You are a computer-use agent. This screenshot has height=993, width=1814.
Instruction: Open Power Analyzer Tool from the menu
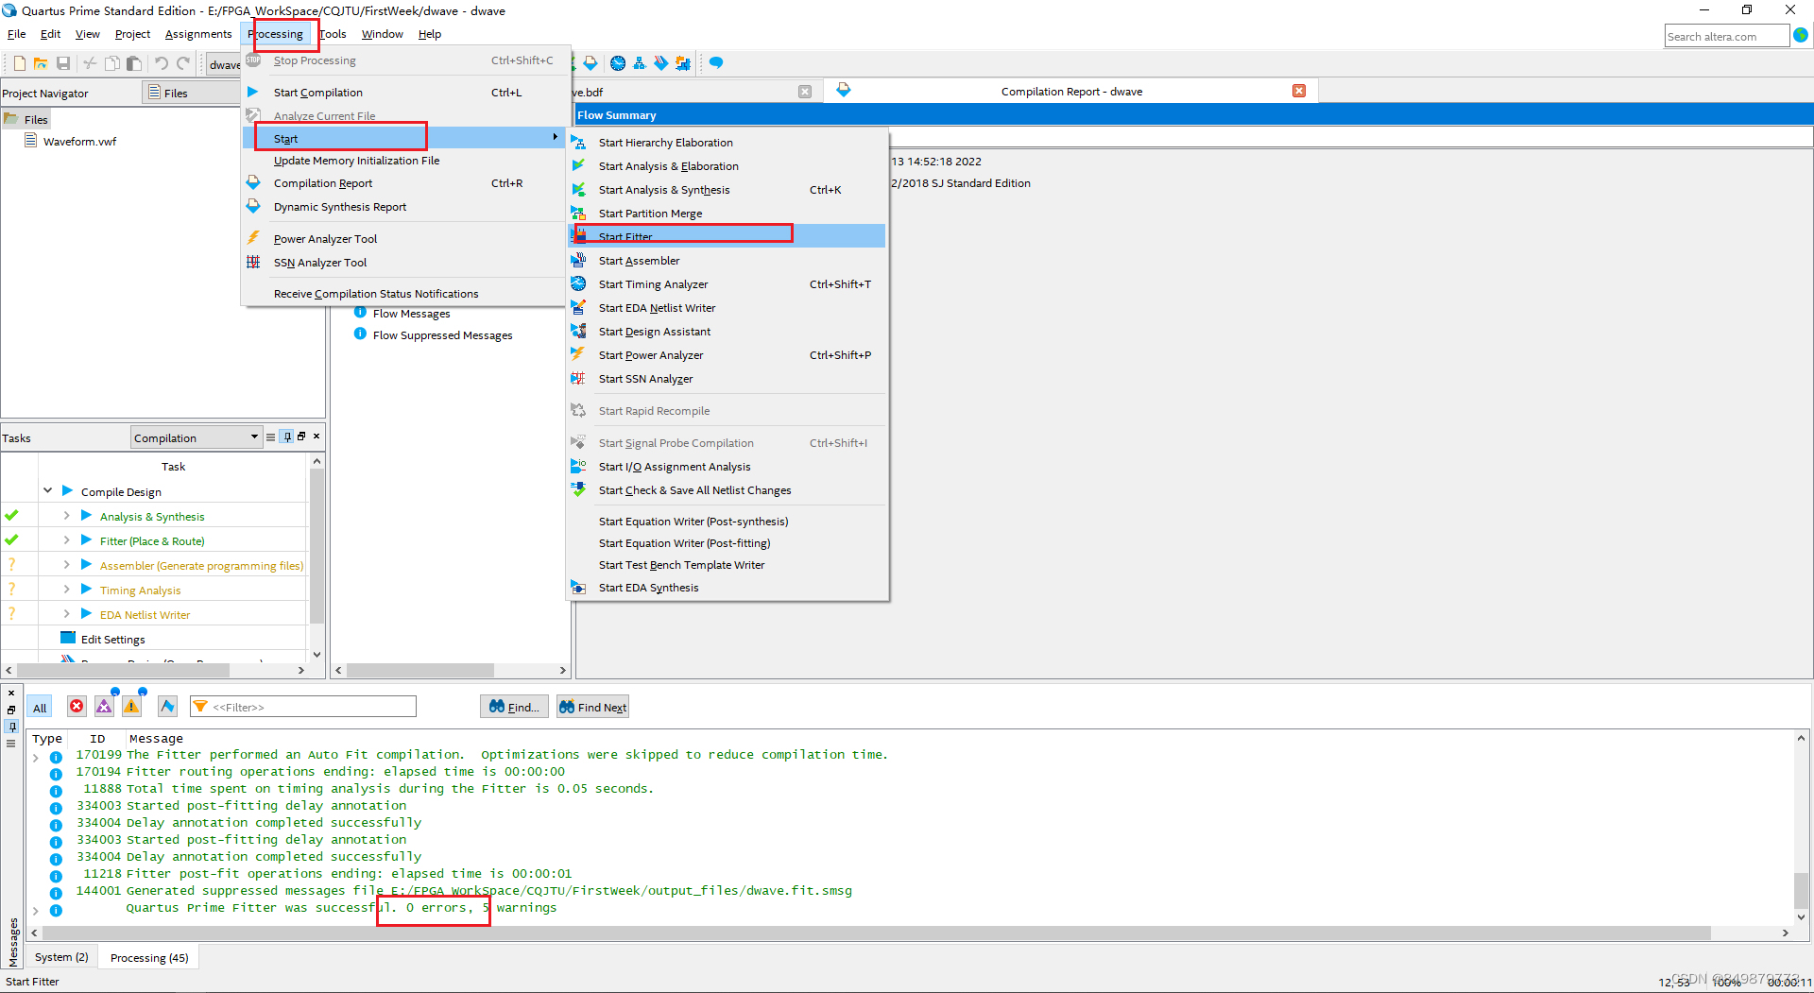coord(403,239)
